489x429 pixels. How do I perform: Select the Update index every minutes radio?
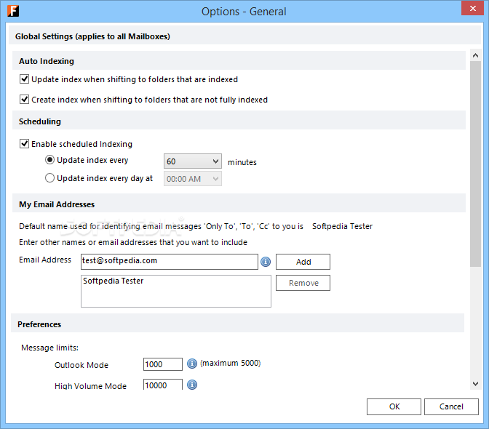[x=50, y=160]
